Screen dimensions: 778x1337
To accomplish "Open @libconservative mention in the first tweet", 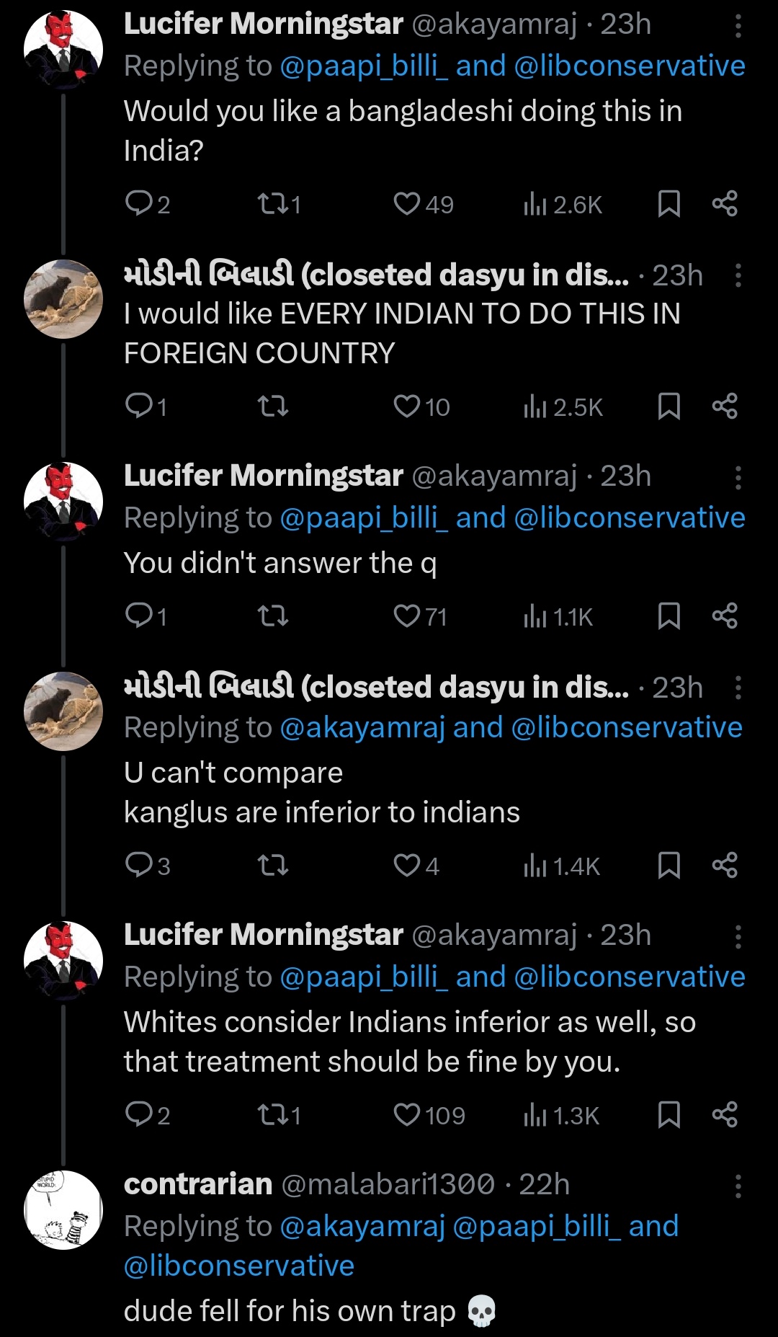I will (630, 66).
